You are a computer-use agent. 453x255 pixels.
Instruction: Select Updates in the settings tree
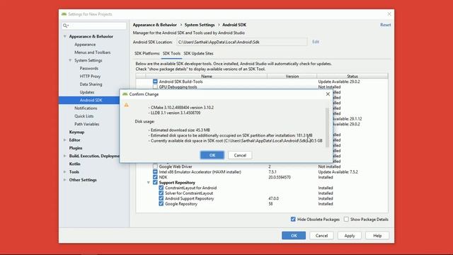pyautogui.click(x=87, y=92)
